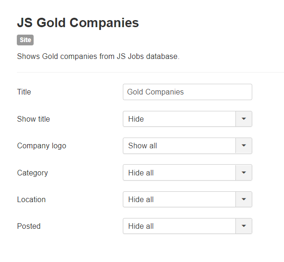Image resolution: width=284 pixels, height=262 pixels.
Task: Click the Title text input field
Action: pyautogui.click(x=187, y=92)
